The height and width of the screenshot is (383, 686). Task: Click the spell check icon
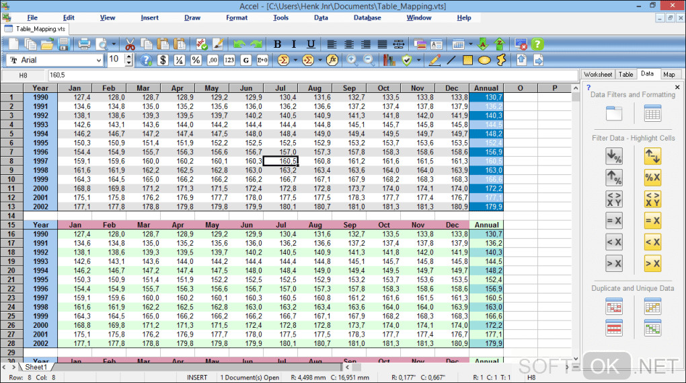pyautogui.click(x=201, y=44)
